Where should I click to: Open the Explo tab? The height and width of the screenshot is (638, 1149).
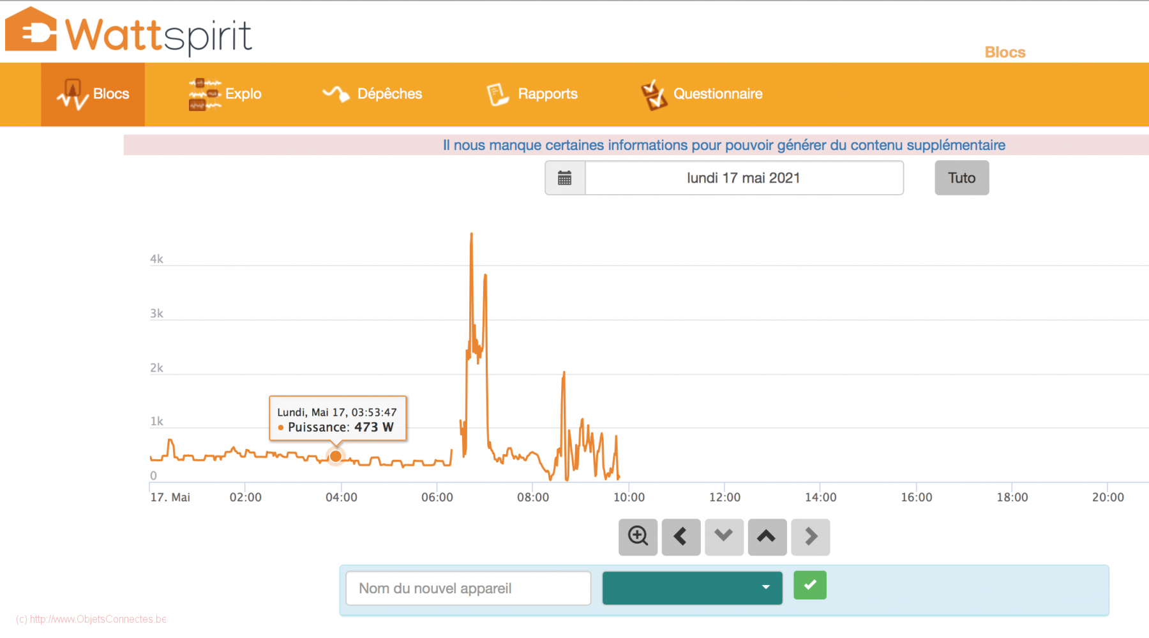[x=225, y=95]
